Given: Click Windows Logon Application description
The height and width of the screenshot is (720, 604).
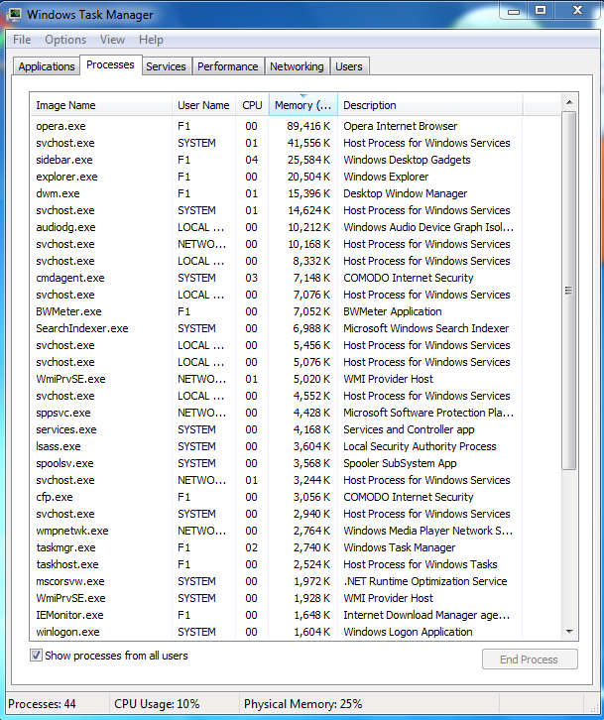Looking at the screenshot, I should pos(408,632).
